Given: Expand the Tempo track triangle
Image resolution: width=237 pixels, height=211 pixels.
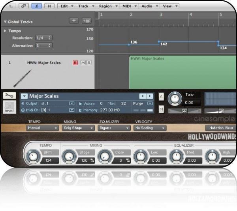Looking at the screenshot, I should pos(5,31).
